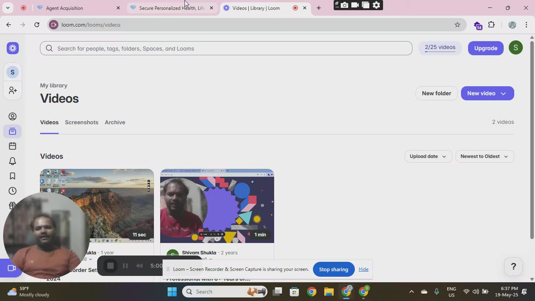Click the purple record camera button

tap(11, 268)
